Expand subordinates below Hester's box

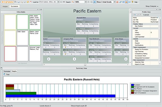(49, 59)
